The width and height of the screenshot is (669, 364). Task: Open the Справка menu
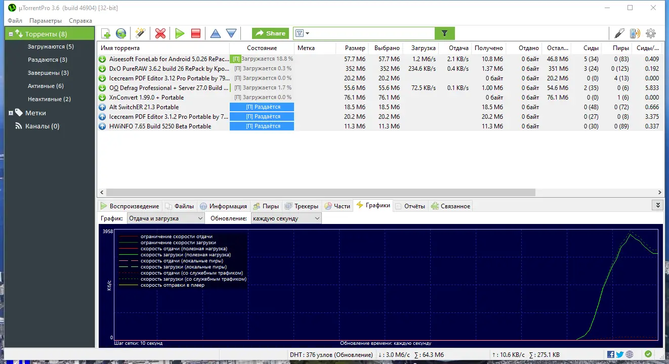coord(80,21)
